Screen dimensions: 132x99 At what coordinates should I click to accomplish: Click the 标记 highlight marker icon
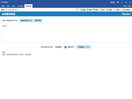(x=100, y=10)
